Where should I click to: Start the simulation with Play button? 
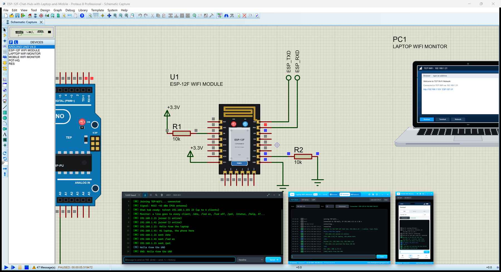[6, 267]
